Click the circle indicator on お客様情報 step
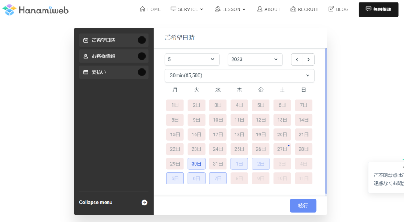This screenshot has width=404, height=222. click(142, 56)
